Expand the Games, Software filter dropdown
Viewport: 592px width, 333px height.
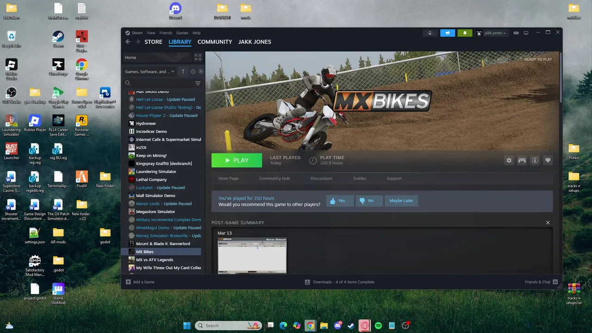pos(149,72)
